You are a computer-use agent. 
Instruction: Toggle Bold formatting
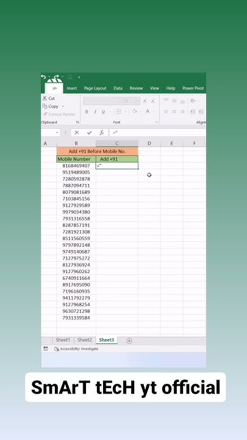[87, 112]
